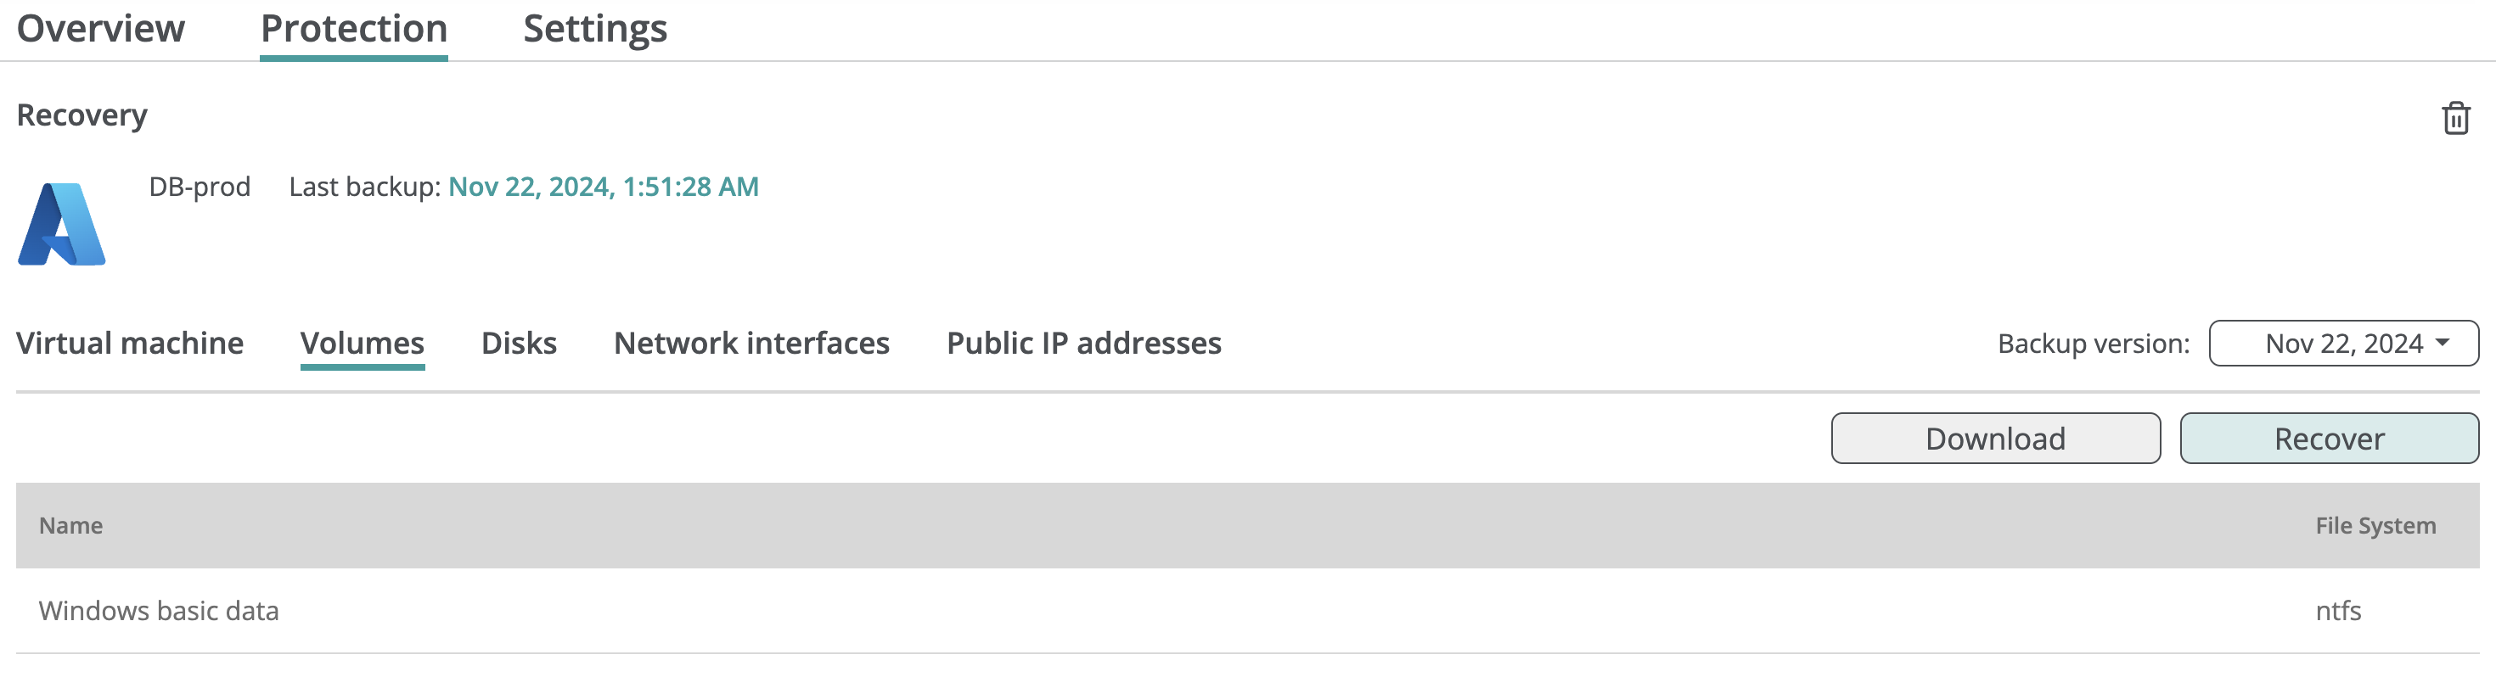Click the dropdown arrow beside Nov 22, 2024
Screen dimensions: 2496x677
[x=2443, y=343]
